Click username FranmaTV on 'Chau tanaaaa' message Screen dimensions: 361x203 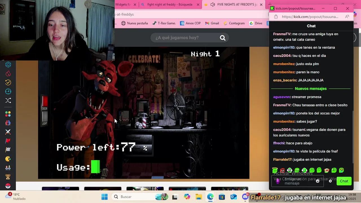click(x=282, y=105)
